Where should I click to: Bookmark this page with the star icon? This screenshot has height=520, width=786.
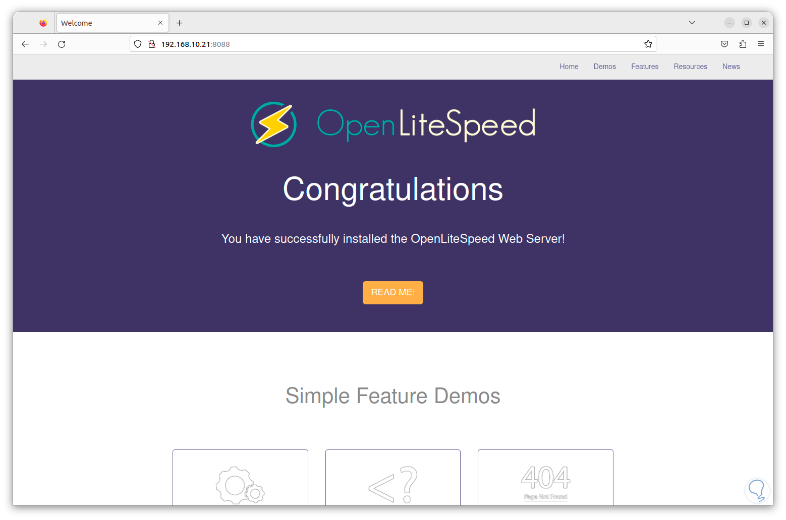coord(648,44)
